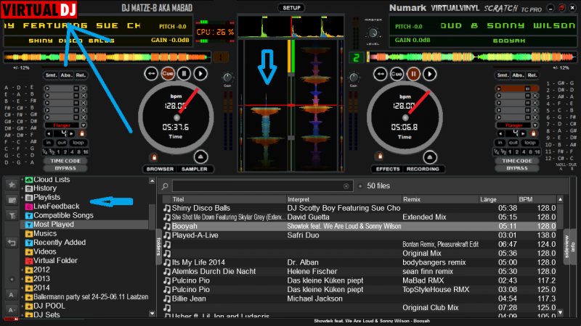Toggle the key lock on the left deck
Screen dimensions: 581x326
coord(154,157)
